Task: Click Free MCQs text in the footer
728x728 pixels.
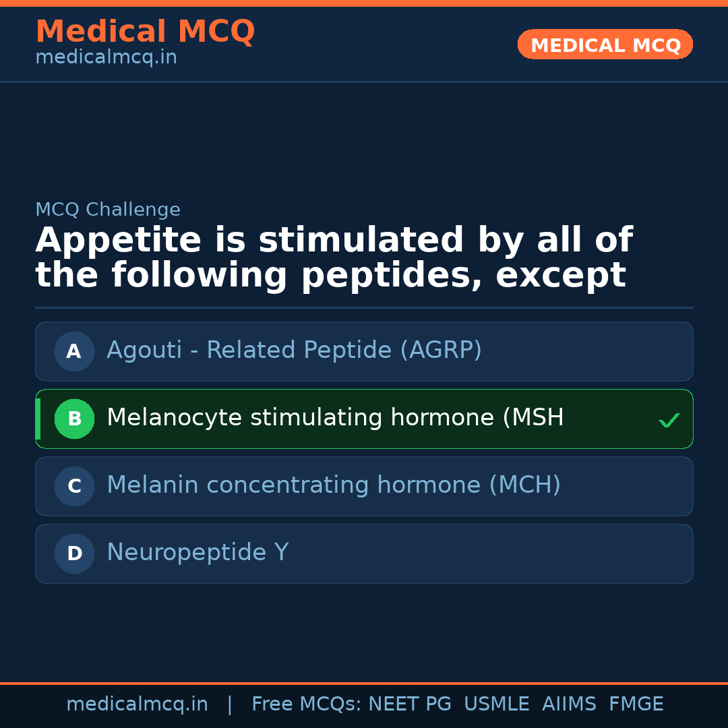Action: click(x=306, y=704)
